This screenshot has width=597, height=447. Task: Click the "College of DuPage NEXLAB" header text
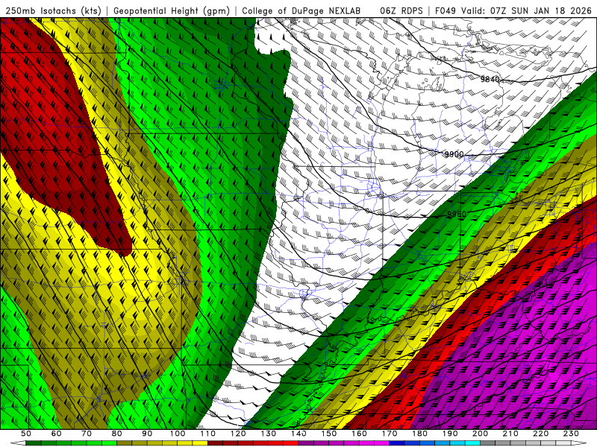click(301, 10)
